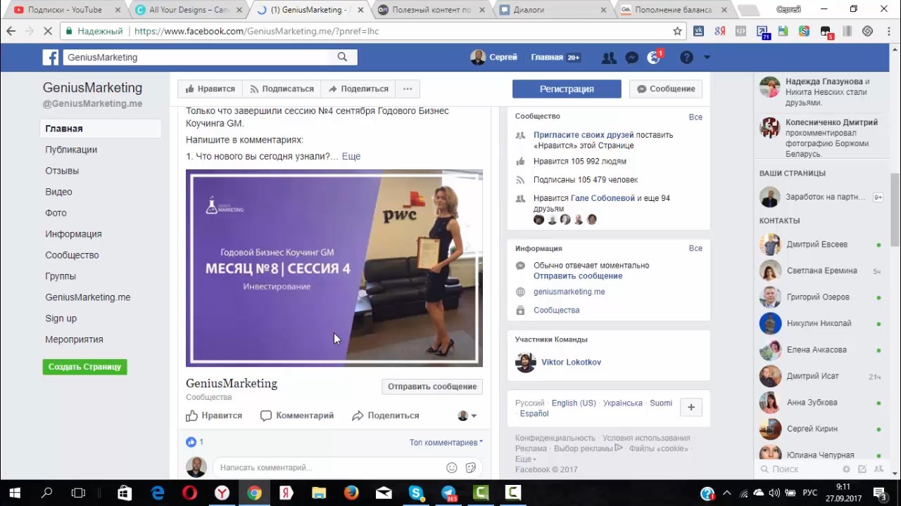Switch to the Подписки - YouTube tab
This screenshot has width=901, height=506.
pos(65,10)
